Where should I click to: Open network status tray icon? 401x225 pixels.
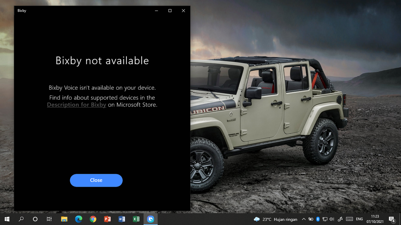[x=325, y=219]
